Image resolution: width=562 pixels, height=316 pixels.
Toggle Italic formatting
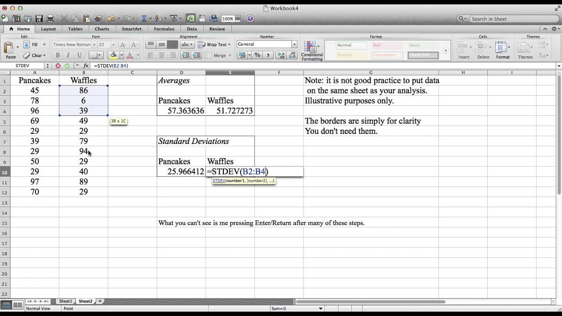pos(68,55)
